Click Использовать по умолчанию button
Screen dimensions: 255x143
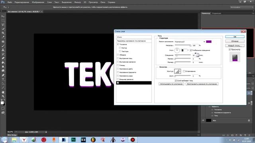coord(171,84)
